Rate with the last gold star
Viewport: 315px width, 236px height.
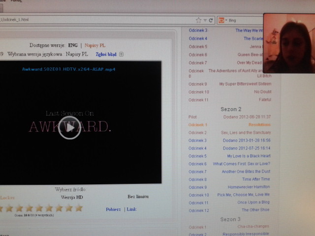click(x=79, y=208)
